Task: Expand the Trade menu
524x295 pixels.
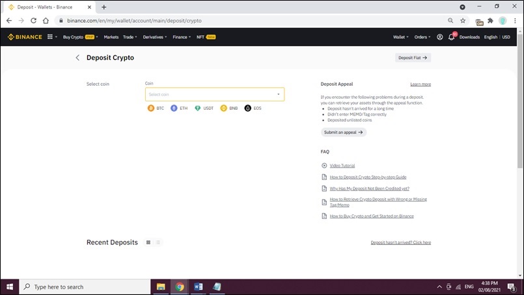Action: [x=130, y=37]
